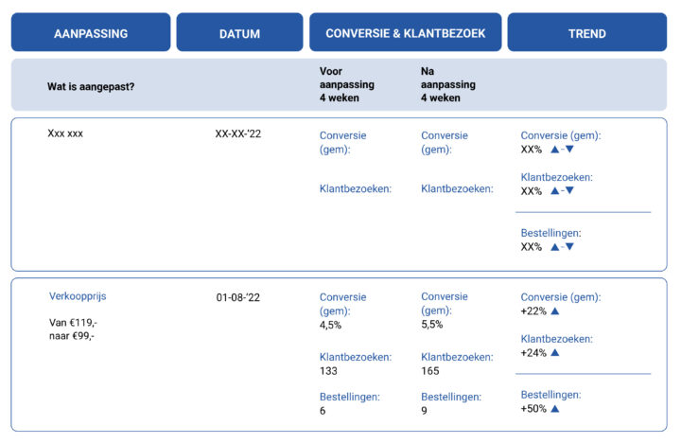Screen dimensions: 681x444
Task: Click the 'Wat is aangepast?' label
Action: 91,86
